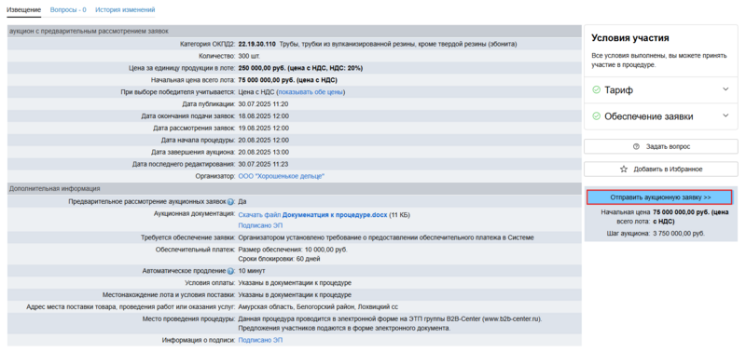Click star icon in Добавить в Избранное

[624, 169]
